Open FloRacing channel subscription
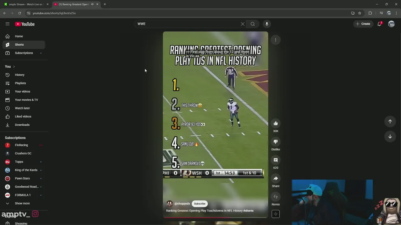The height and width of the screenshot is (225, 401). (24, 145)
